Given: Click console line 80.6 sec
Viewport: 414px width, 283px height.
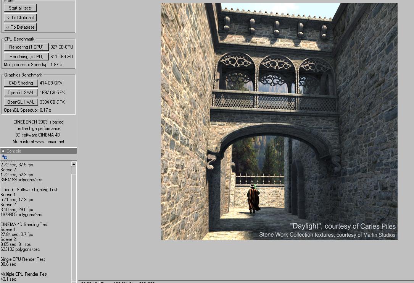Looking at the screenshot, I should 8,264.
